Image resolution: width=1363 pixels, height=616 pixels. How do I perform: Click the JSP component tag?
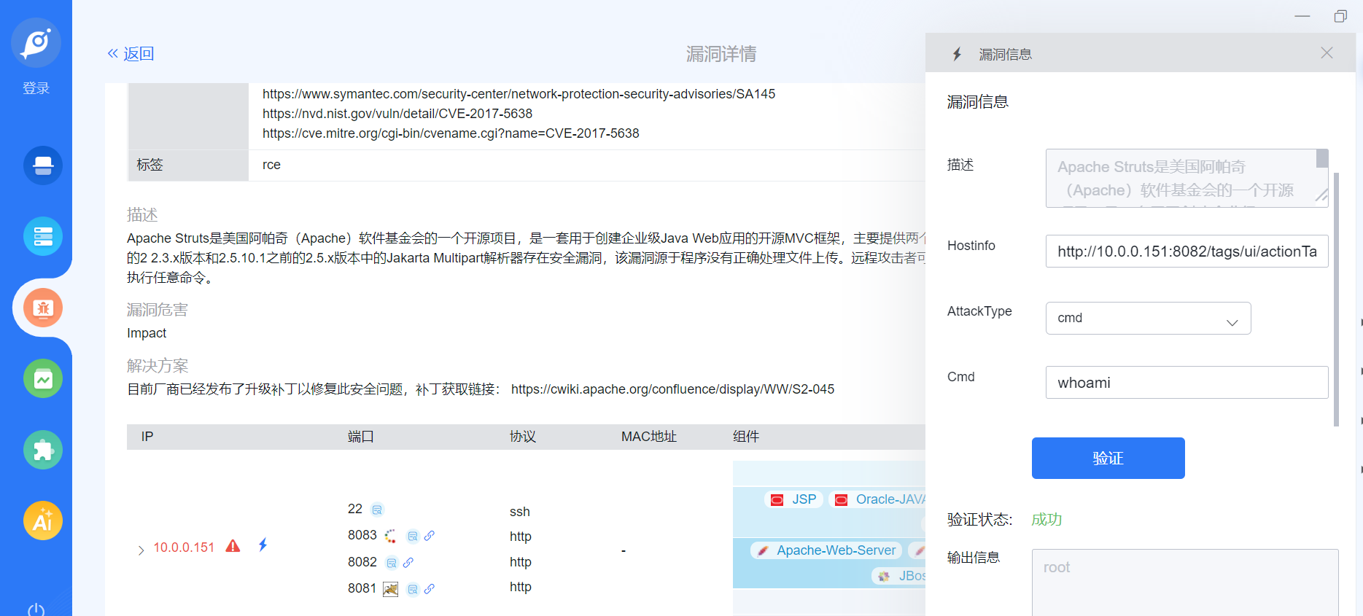pyautogui.click(x=793, y=499)
